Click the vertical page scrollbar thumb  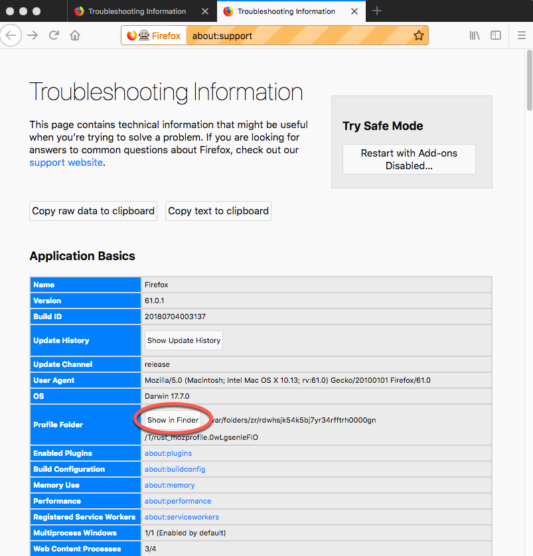coord(529,80)
